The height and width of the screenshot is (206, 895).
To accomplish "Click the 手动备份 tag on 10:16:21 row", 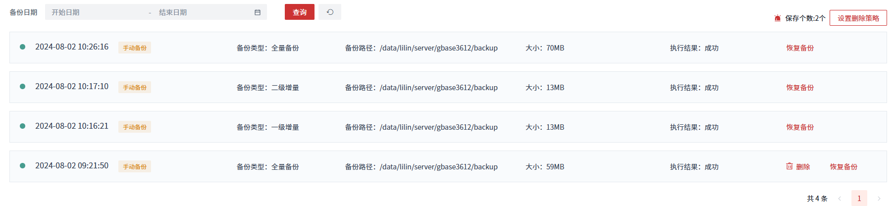I will (x=135, y=127).
